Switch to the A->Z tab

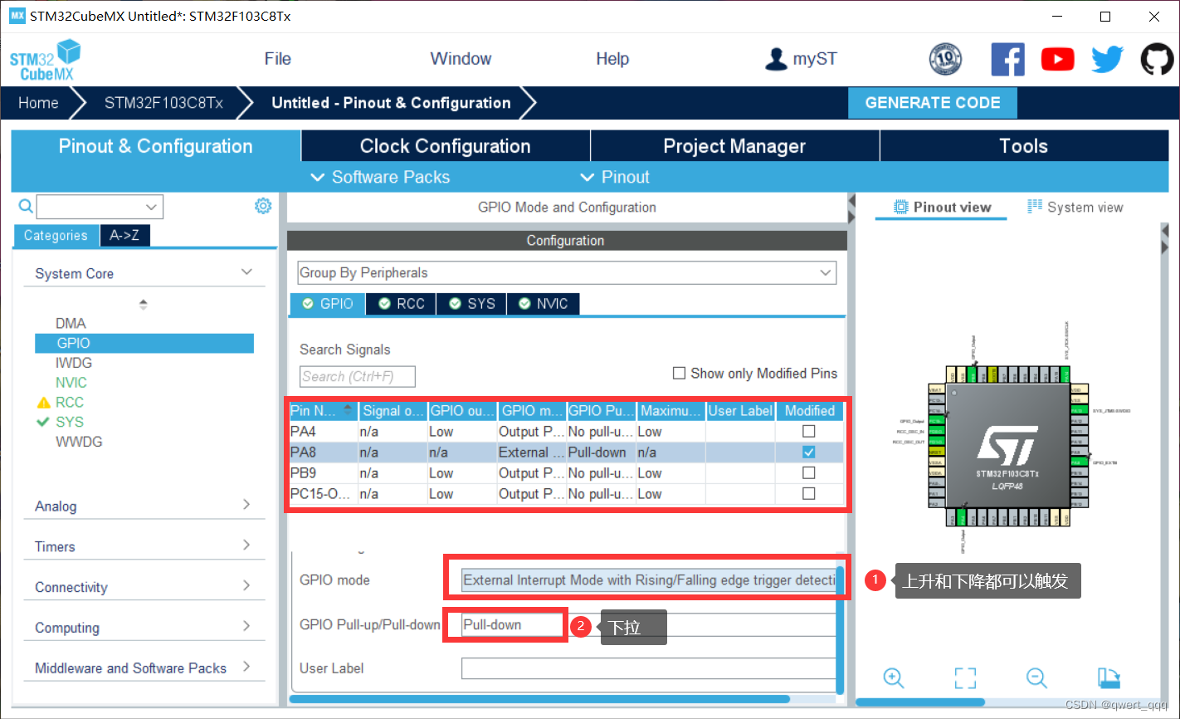pyautogui.click(x=124, y=236)
